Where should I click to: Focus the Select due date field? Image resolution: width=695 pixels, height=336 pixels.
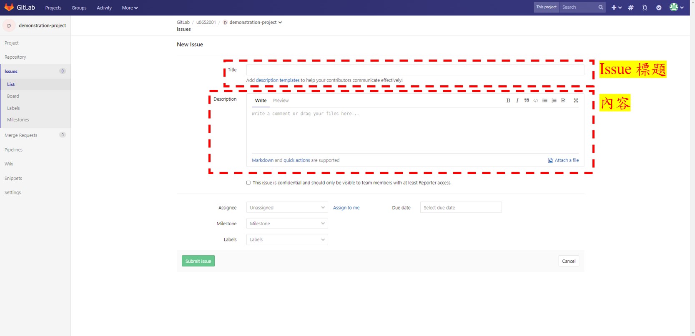point(461,207)
